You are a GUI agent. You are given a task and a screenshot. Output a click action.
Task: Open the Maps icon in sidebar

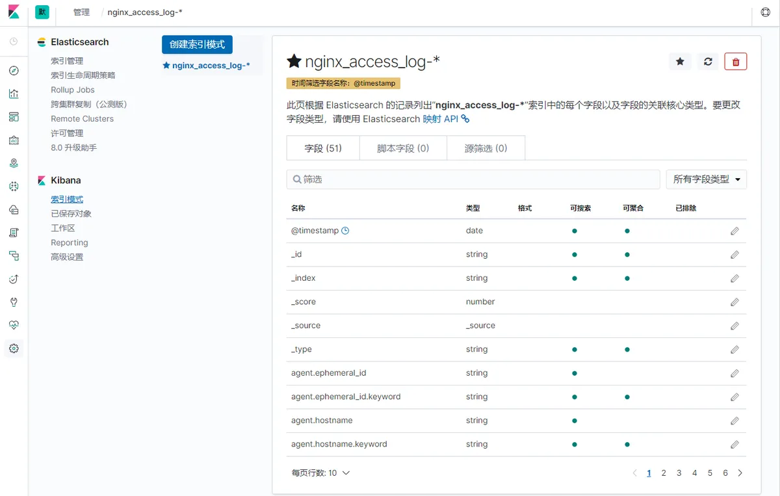coord(14,163)
